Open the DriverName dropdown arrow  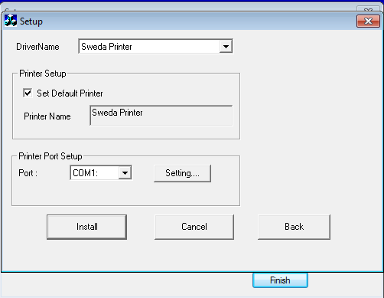(x=226, y=47)
